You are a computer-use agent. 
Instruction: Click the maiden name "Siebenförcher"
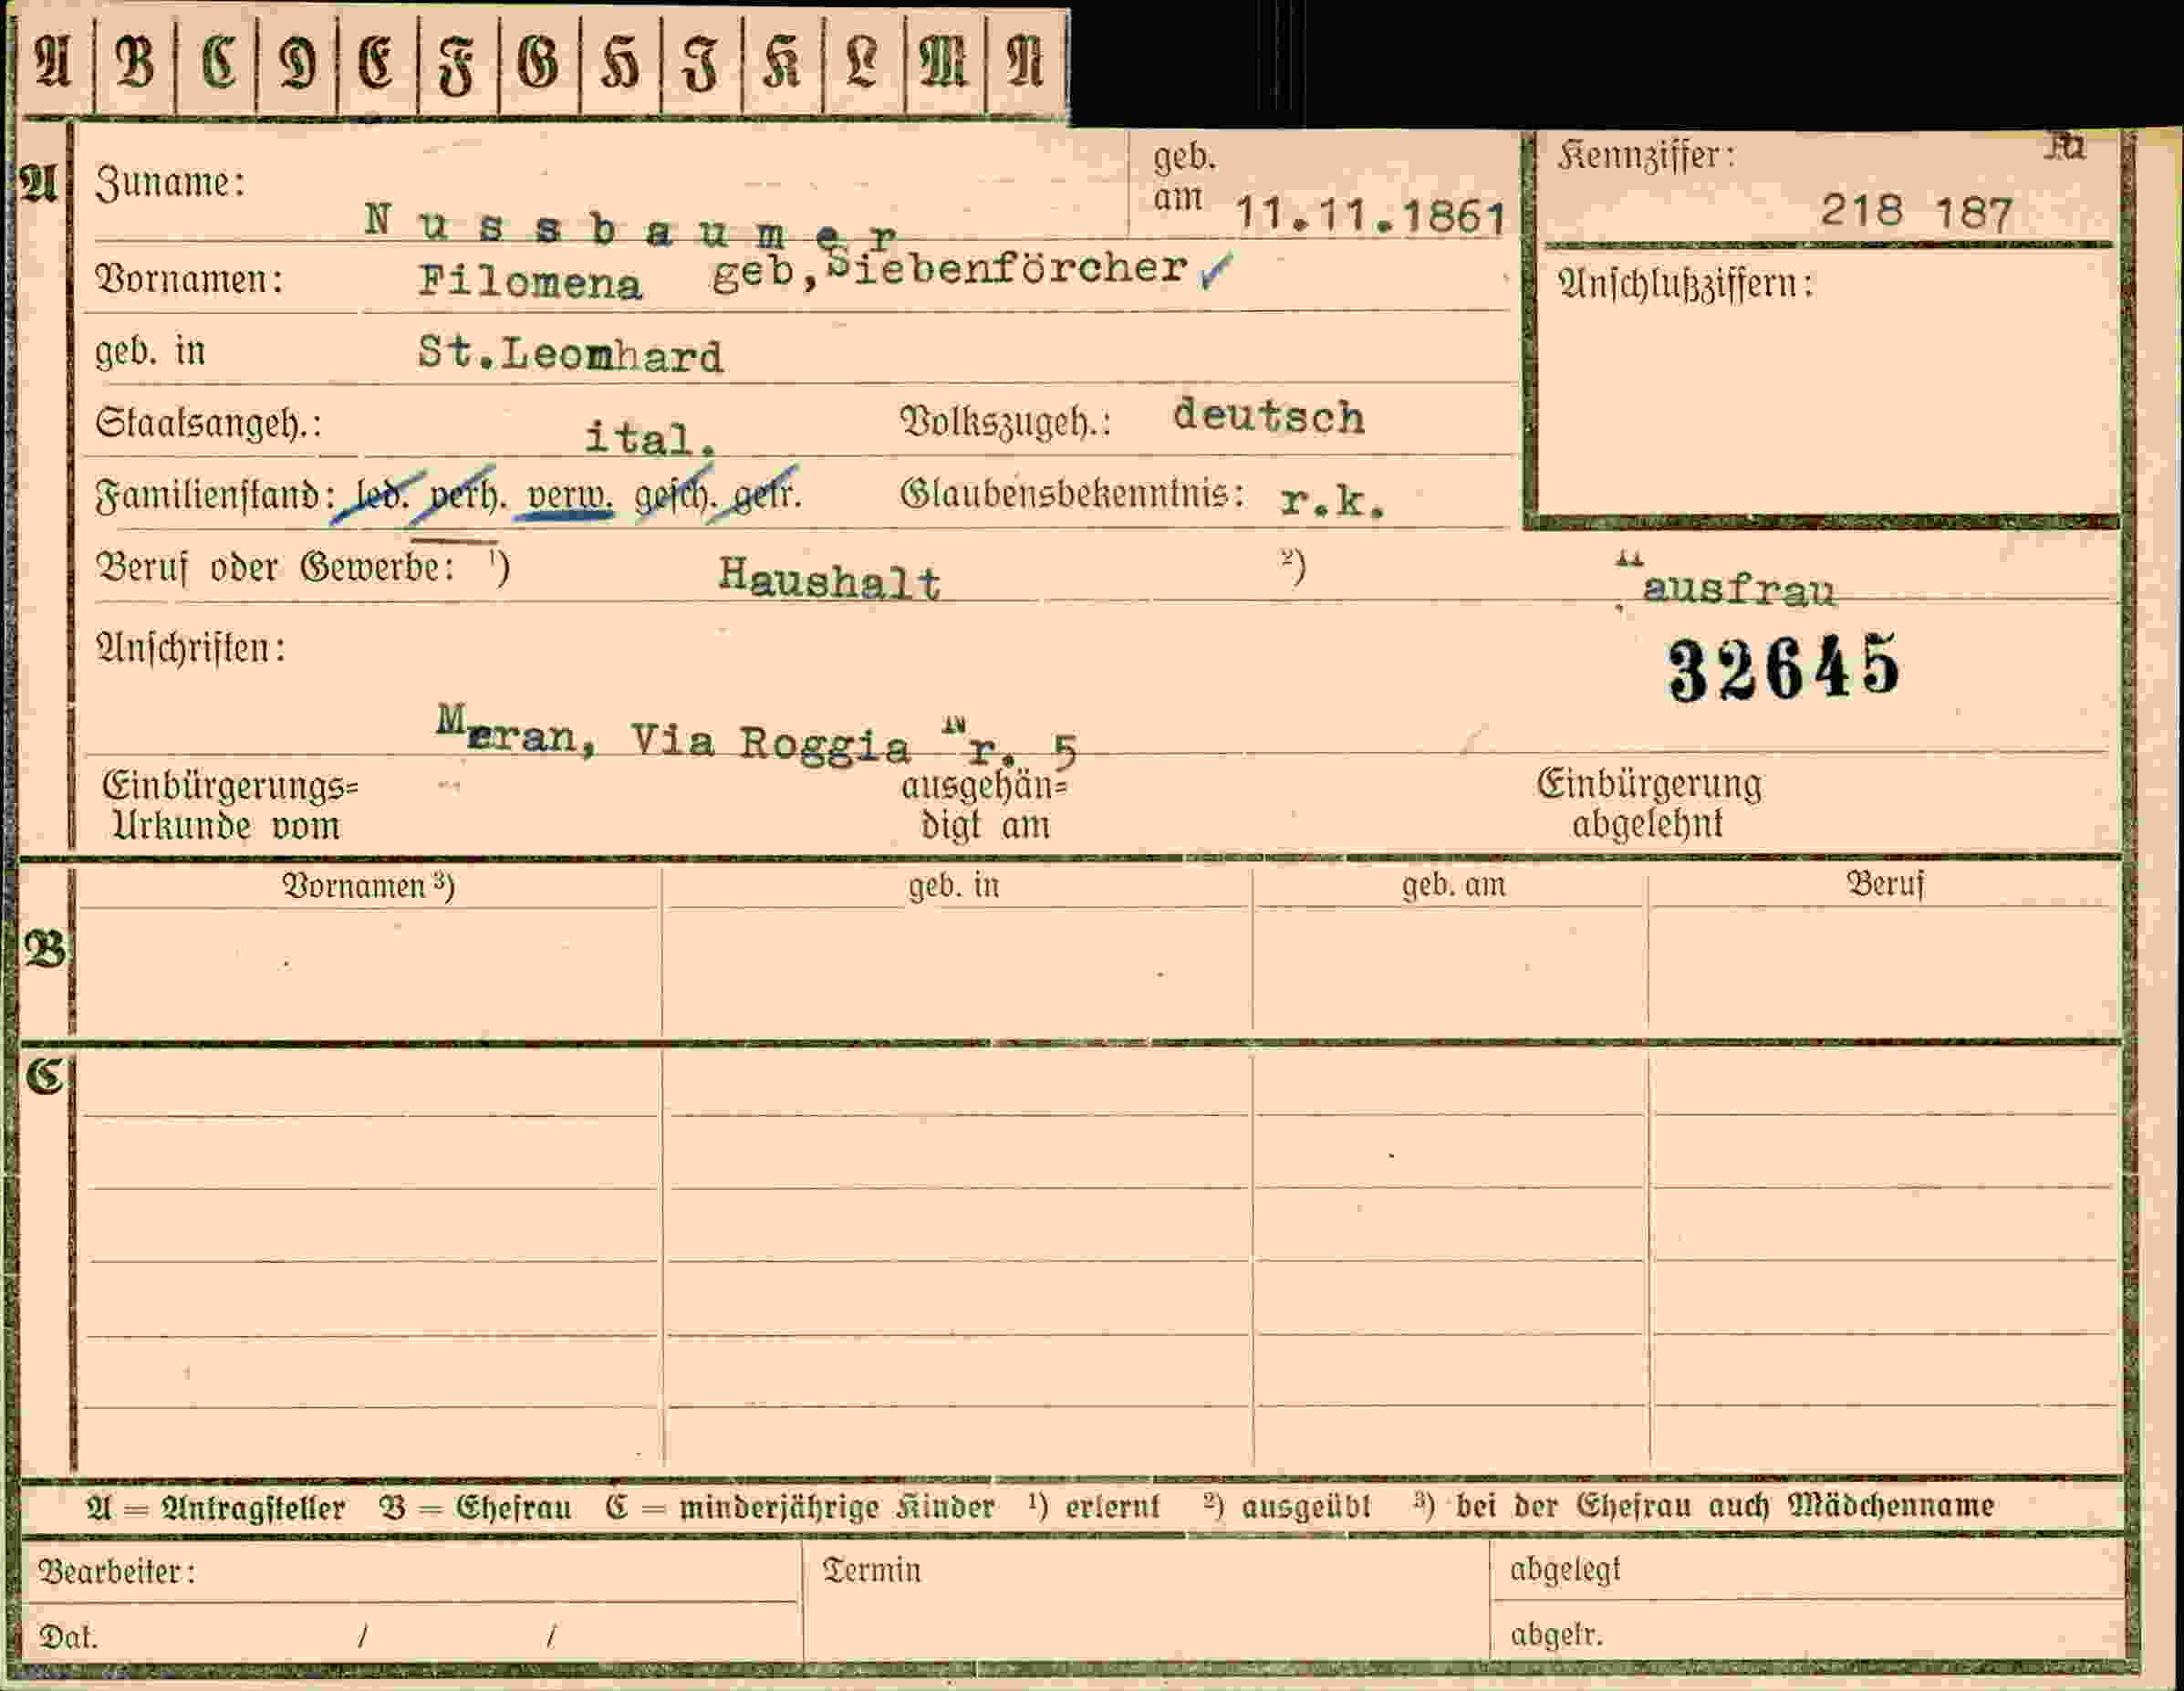[x=1008, y=267]
